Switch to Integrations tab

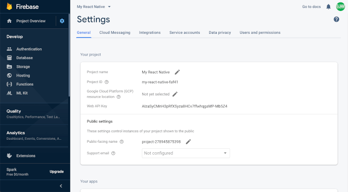coord(150,32)
